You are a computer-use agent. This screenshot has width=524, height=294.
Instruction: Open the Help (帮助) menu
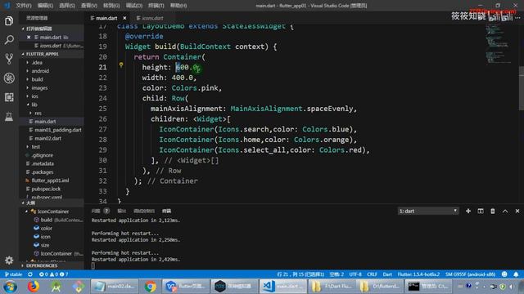(178, 6)
